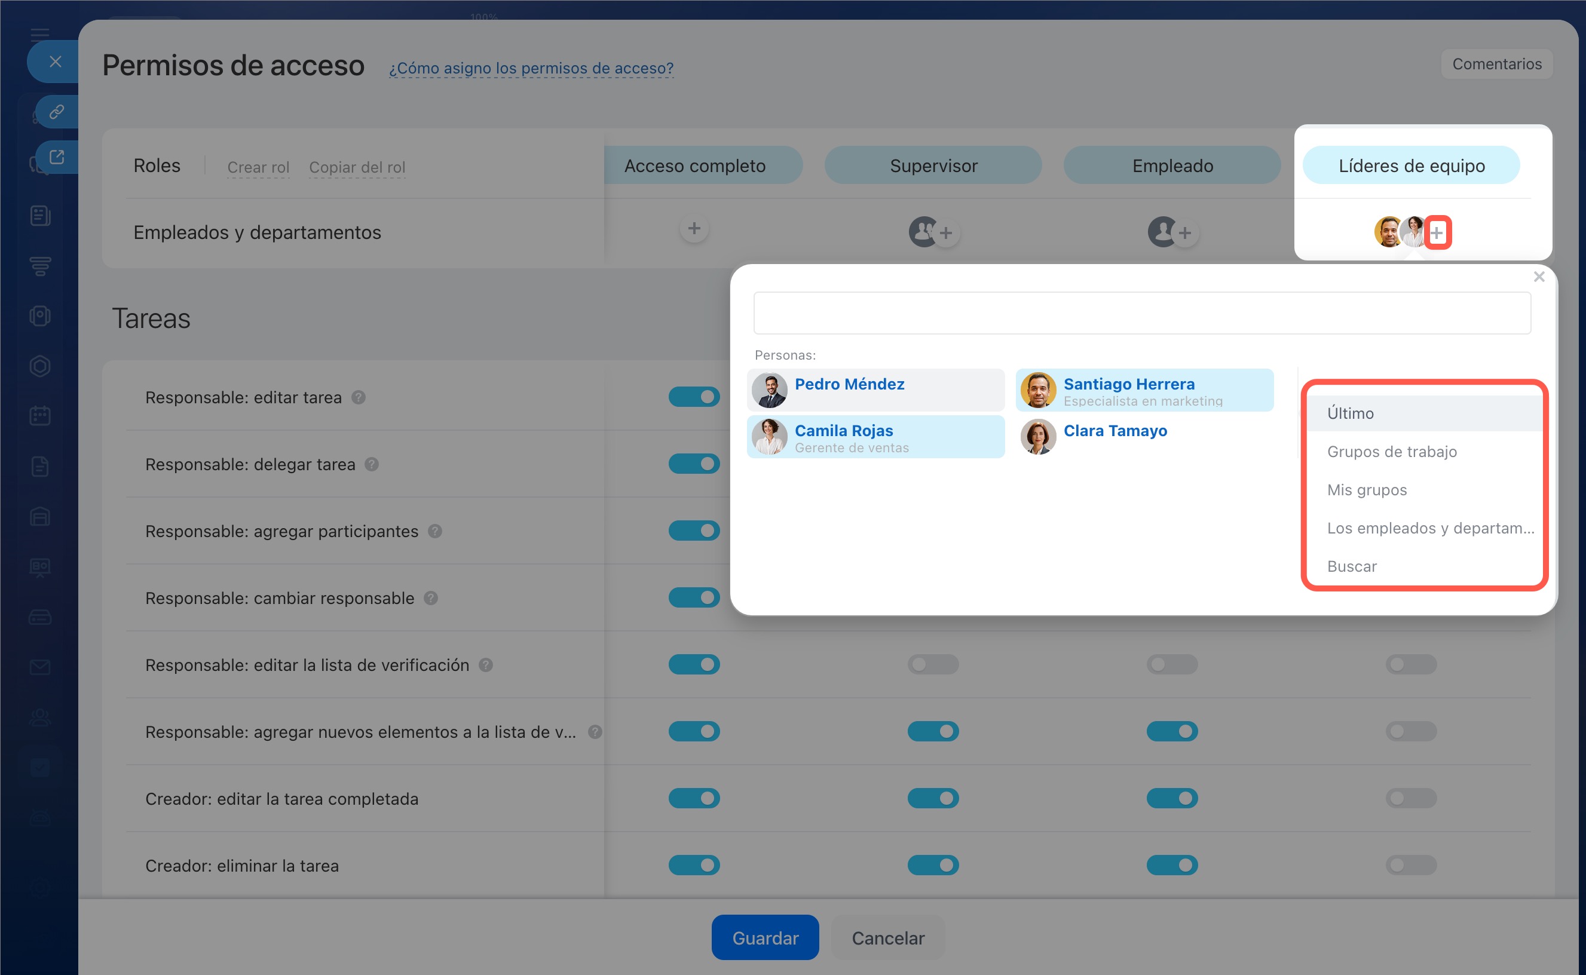Screen dimensions: 1586x975
Task: Close the slider with X button
Action: 56,62
